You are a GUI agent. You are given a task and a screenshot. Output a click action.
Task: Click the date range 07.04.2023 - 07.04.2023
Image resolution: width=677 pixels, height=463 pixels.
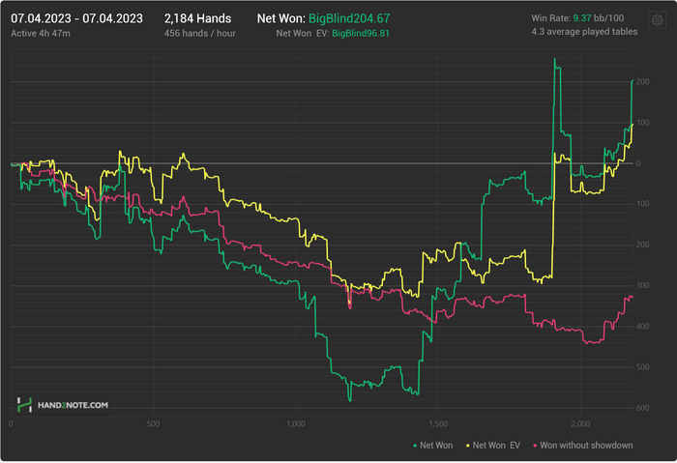76,18
